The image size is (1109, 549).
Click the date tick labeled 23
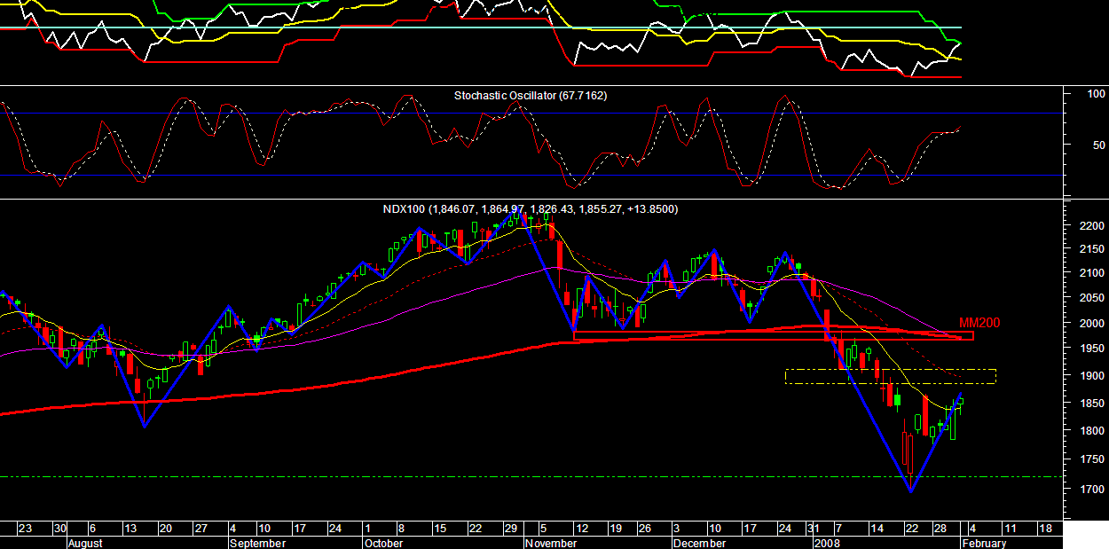26,529
